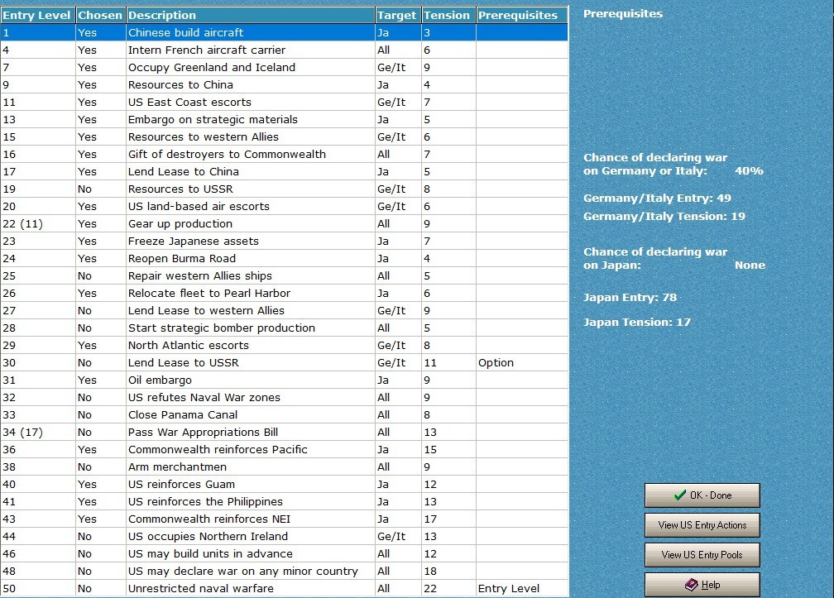Click Germany/Italy Tension: 19 text
The image size is (834, 598).
pyautogui.click(x=664, y=217)
